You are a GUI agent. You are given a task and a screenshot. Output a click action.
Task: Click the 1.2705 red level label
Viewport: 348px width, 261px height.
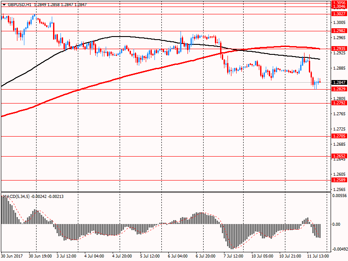pos(339,136)
